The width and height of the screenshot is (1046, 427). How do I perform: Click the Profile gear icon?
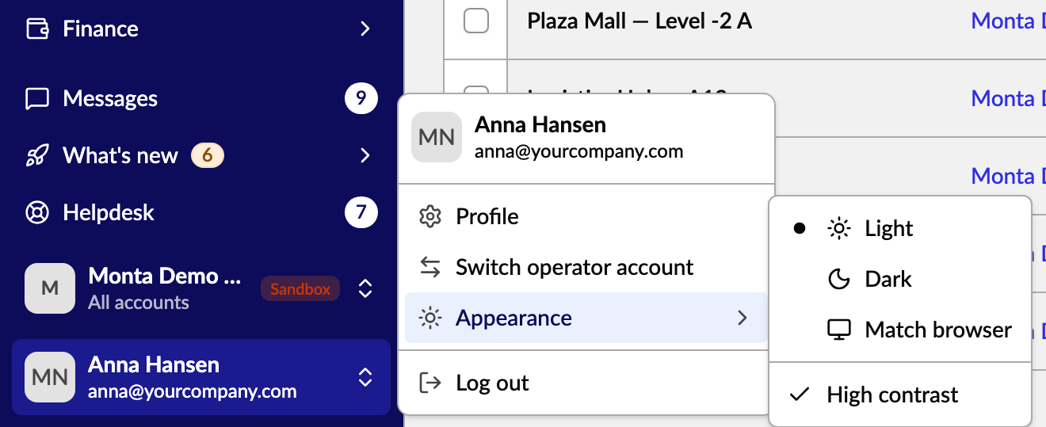(x=429, y=216)
